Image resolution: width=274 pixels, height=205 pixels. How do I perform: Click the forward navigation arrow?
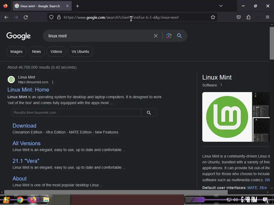16,17
